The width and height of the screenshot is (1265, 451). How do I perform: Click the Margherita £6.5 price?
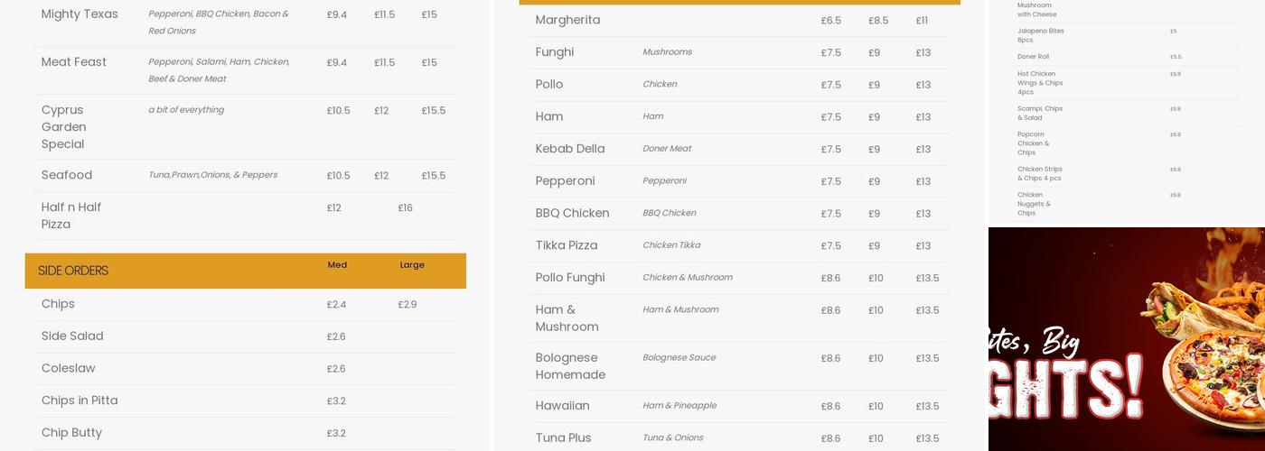pos(830,21)
